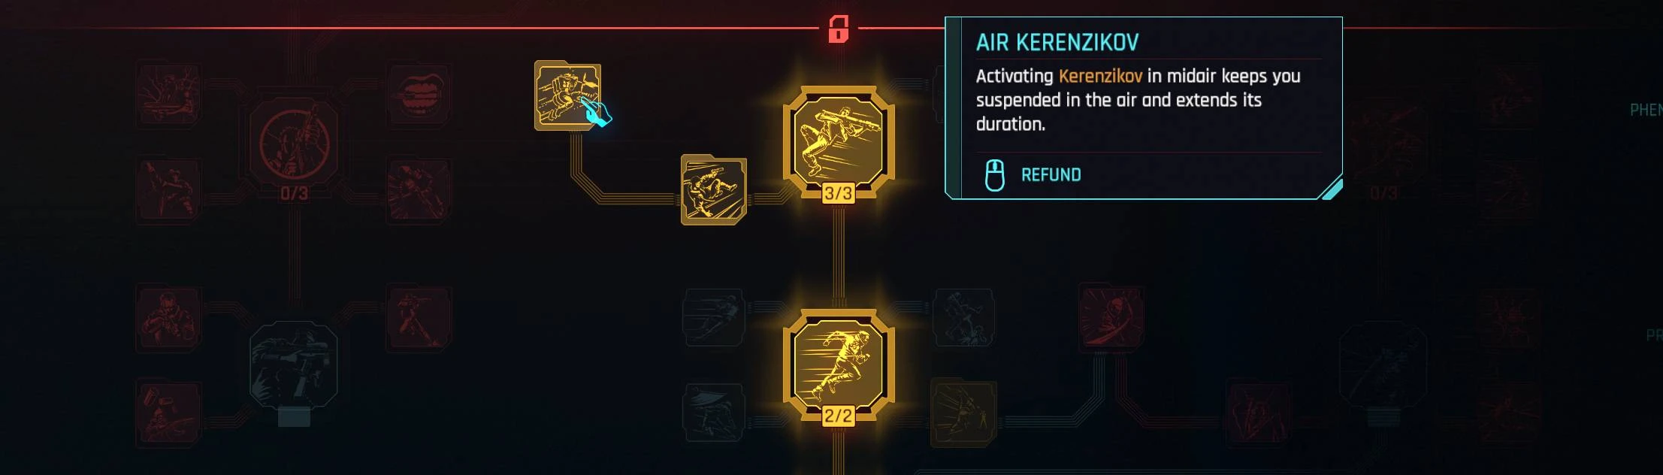Click the red lips and teeth perk icon
The width and height of the screenshot is (1663, 475).
(x=419, y=96)
